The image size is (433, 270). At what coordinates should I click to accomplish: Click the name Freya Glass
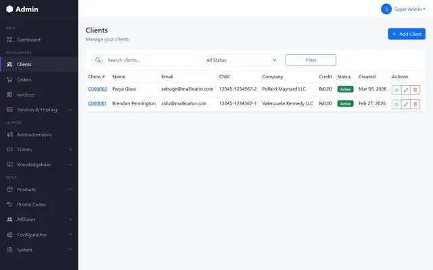click(x=124, y=89)
